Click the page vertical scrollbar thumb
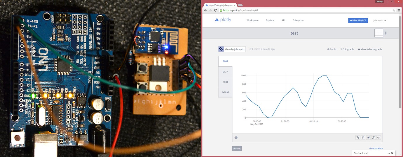The width and height of the screenshot is (403, 157). pyautogui.click(x=400, y=62)
